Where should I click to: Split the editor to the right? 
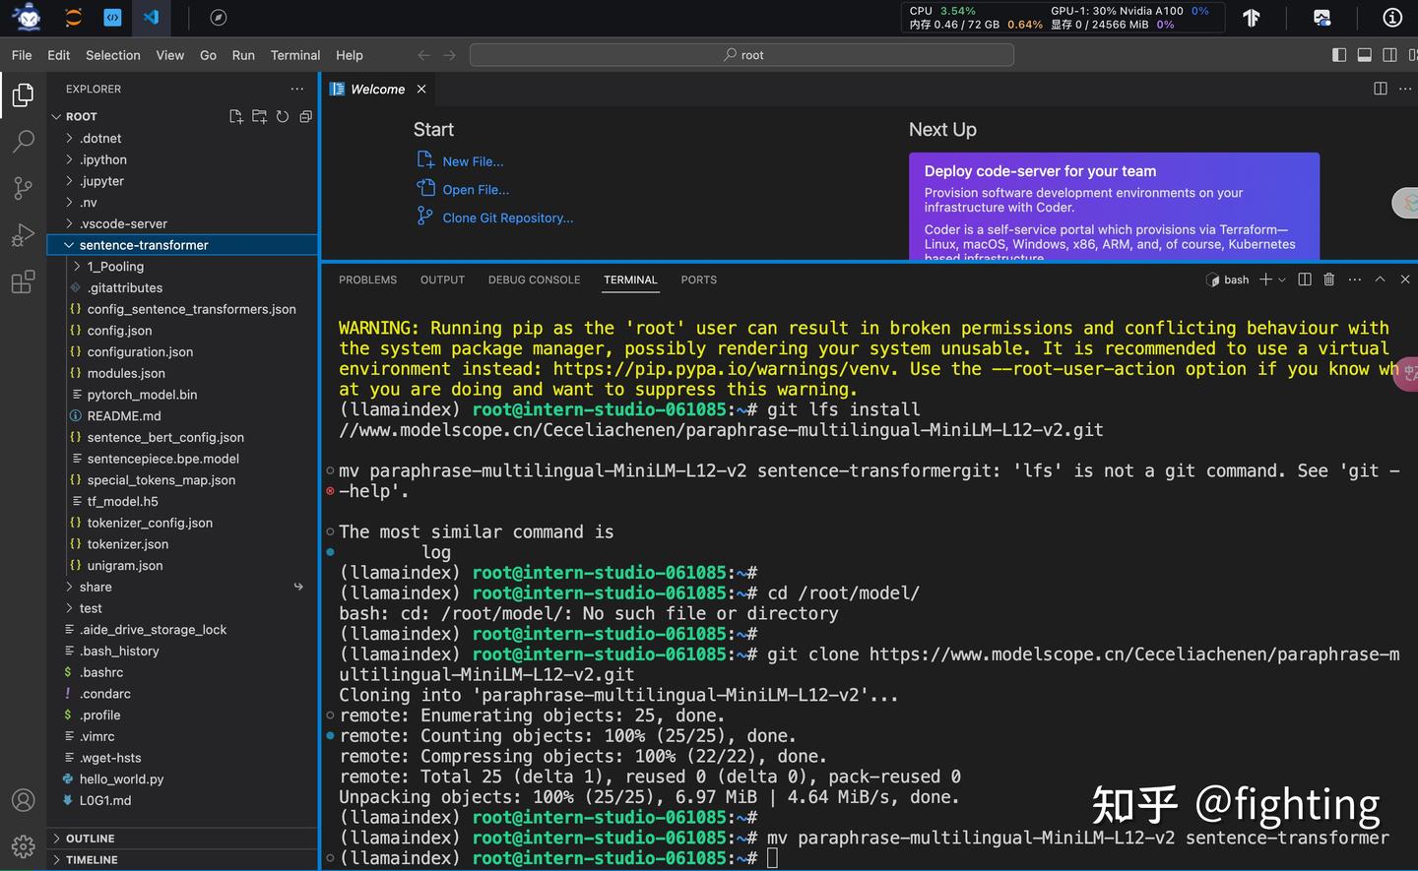[x=1381, y=89]
